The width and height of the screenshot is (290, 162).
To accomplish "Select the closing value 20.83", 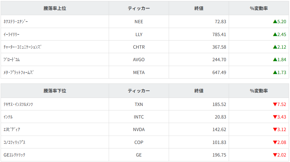I will point(221,117).
